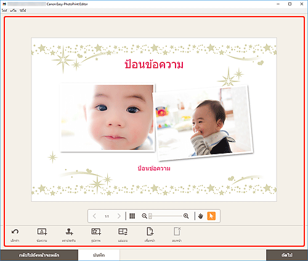Image resolution: width=308 pixels, height=261 pixels.
Task: Open the Stamps tool
Action: [x=69, y=232]
